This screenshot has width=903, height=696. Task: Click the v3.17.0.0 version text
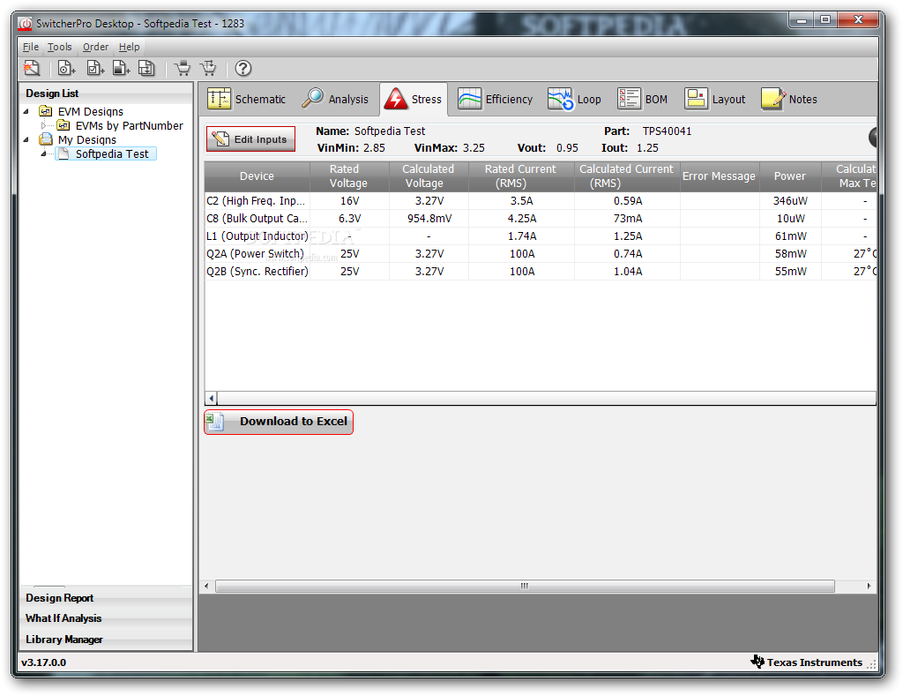(x=44, y=662)
